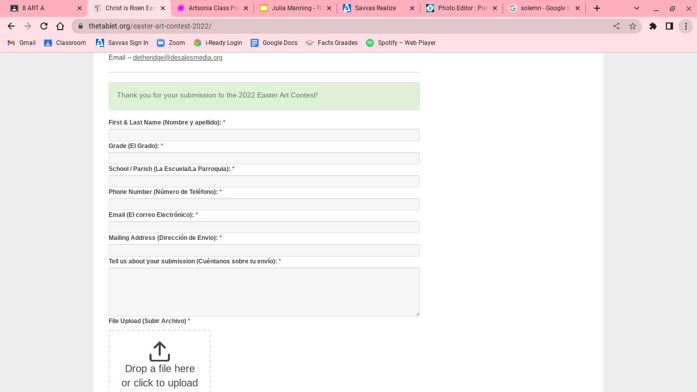Switch to the Savvas Realize tab
The height and width of the screenshot is (392, 697).
375,8
